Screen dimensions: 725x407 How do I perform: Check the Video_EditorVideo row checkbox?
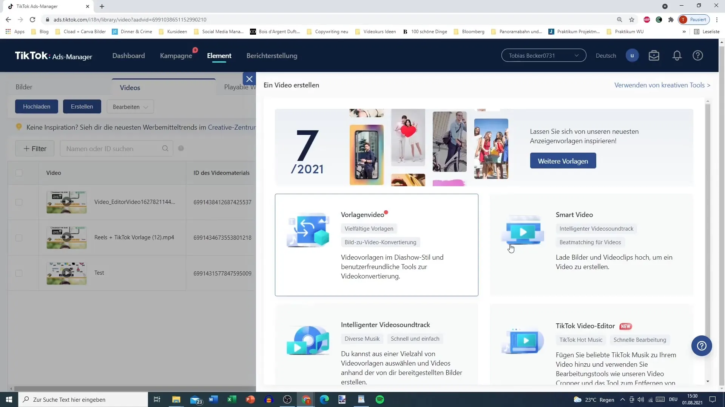[19, 202]
